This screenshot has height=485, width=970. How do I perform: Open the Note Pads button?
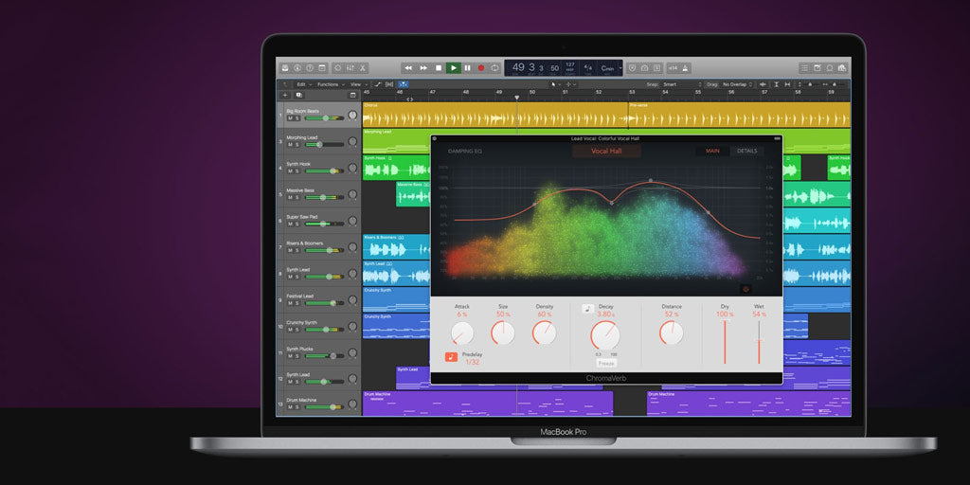[x=817, y=68]
